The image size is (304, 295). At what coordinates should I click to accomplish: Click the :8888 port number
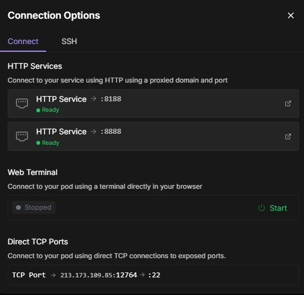tap(111, 132)
